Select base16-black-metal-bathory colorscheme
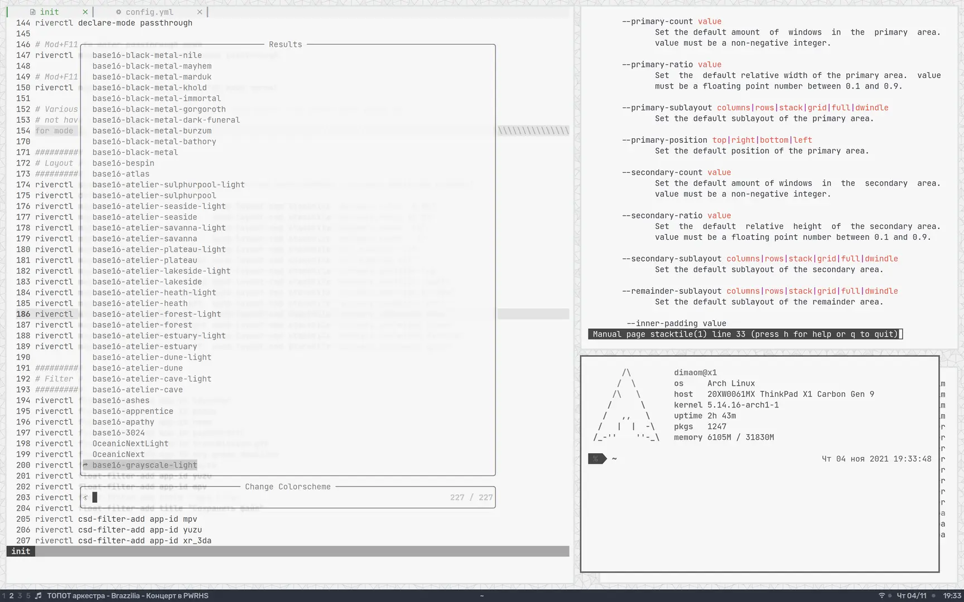964x602 pixels. (154, 142)
